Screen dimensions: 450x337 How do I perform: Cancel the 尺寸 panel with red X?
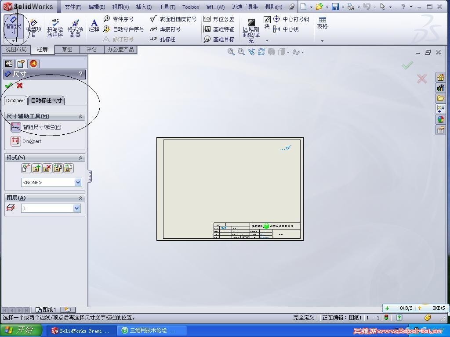pyautogui.click(x=19, y=85)
